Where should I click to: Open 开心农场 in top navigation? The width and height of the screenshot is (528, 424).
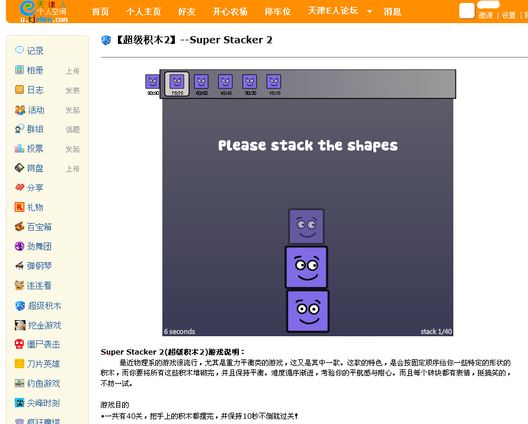point(231,12)
